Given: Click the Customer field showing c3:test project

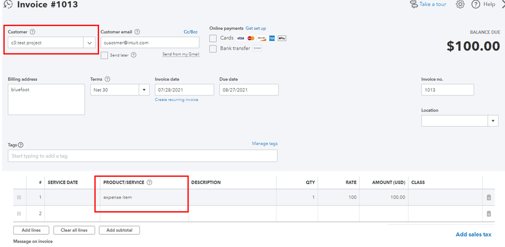Looking at the screenshot, I should (45, 43).
